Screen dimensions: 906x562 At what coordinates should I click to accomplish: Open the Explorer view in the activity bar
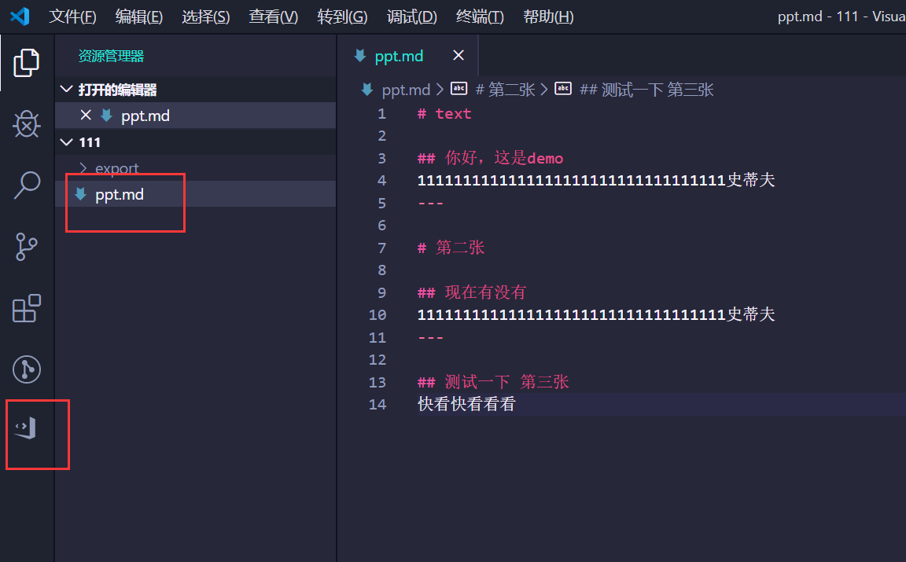pyautogui.click(x=26, y=62)
